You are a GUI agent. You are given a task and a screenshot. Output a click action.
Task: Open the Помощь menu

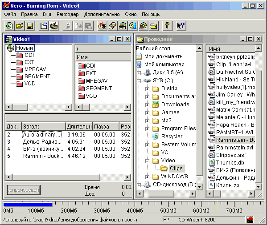tap(151, 14)
